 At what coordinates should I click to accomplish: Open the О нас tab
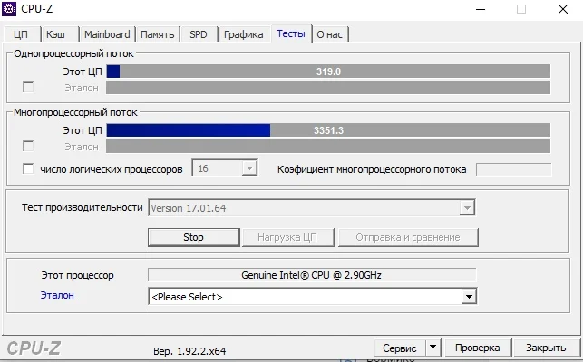coord(329,34)
